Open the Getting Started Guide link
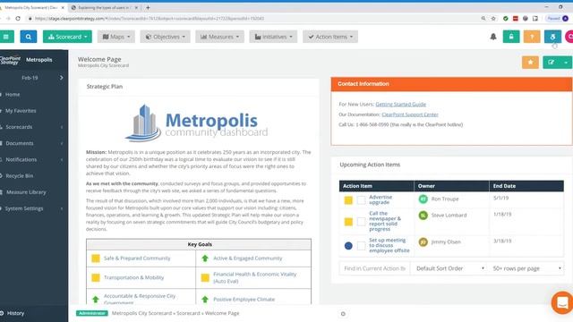The width and height of the screenshot is (573, 322). 400,105
